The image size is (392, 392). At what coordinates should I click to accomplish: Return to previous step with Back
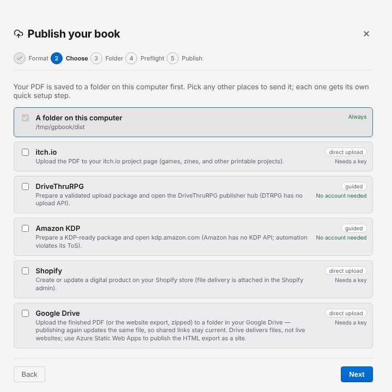click(x=29, y=374)
